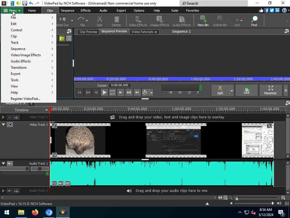The width and height of the screenshot is (290, 218).
Task: Click the add folder icon in the bin panel
Action: (62, 38)
